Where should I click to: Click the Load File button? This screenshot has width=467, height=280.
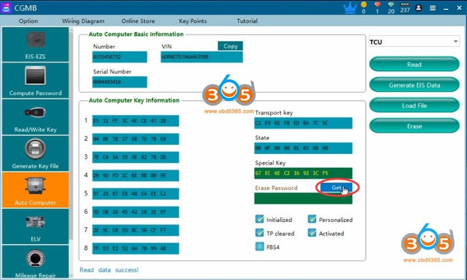click(414, 105)
